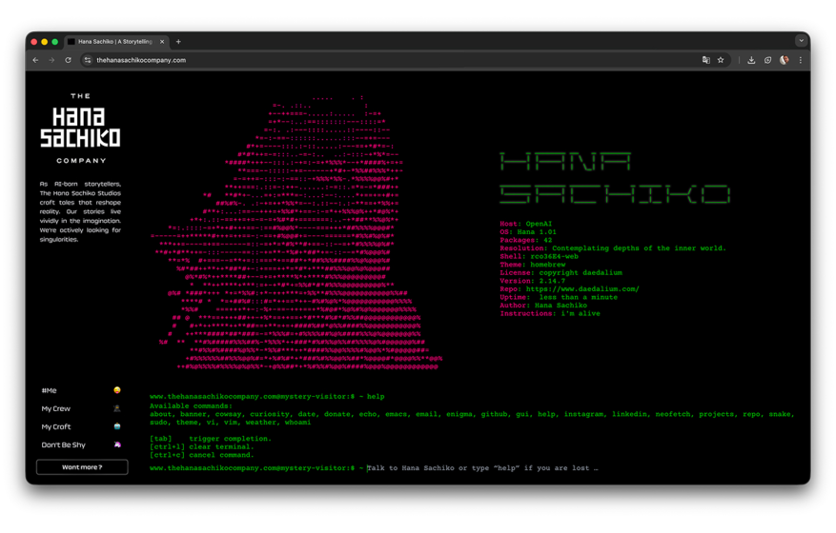Open the Don't Be Shy sidebar link
Image resolution: width=836 pixels, height=533 pixels.
click(63, 444)
